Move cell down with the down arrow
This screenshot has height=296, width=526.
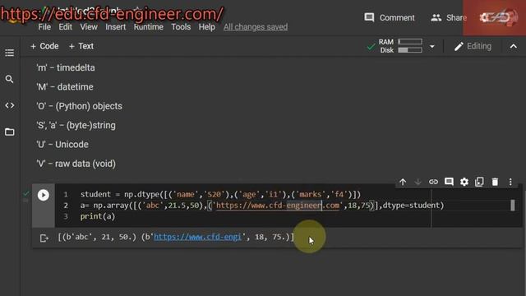pyautogui.click(x=418, y=182)
